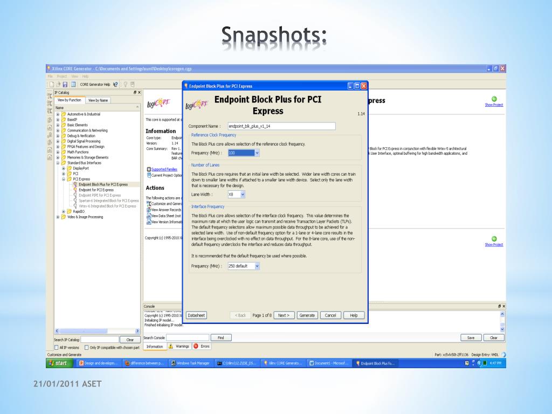
Task: Open the Interface Frequency 250 default dropdown
Action: pos(257,266)
